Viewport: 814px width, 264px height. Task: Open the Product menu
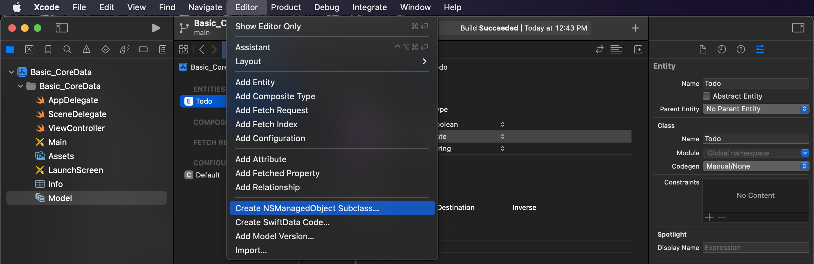286,7
